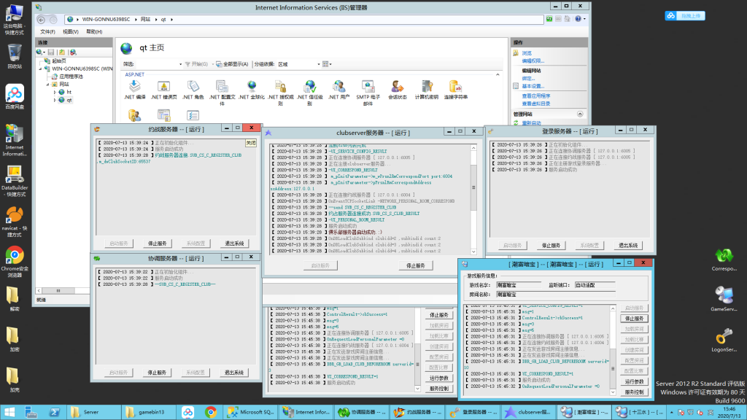Open the 计算机密钥 feature icon
This screenshot has width=747, height=420.
(x=427, y=87)
